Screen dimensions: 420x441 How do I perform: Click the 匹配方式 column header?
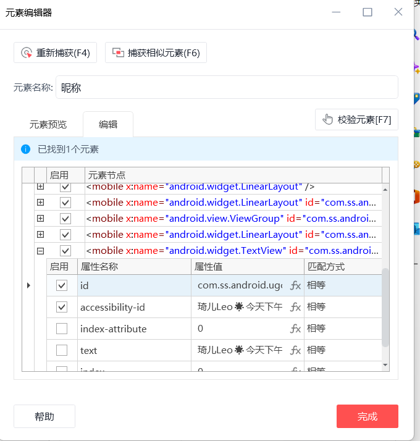343,266
